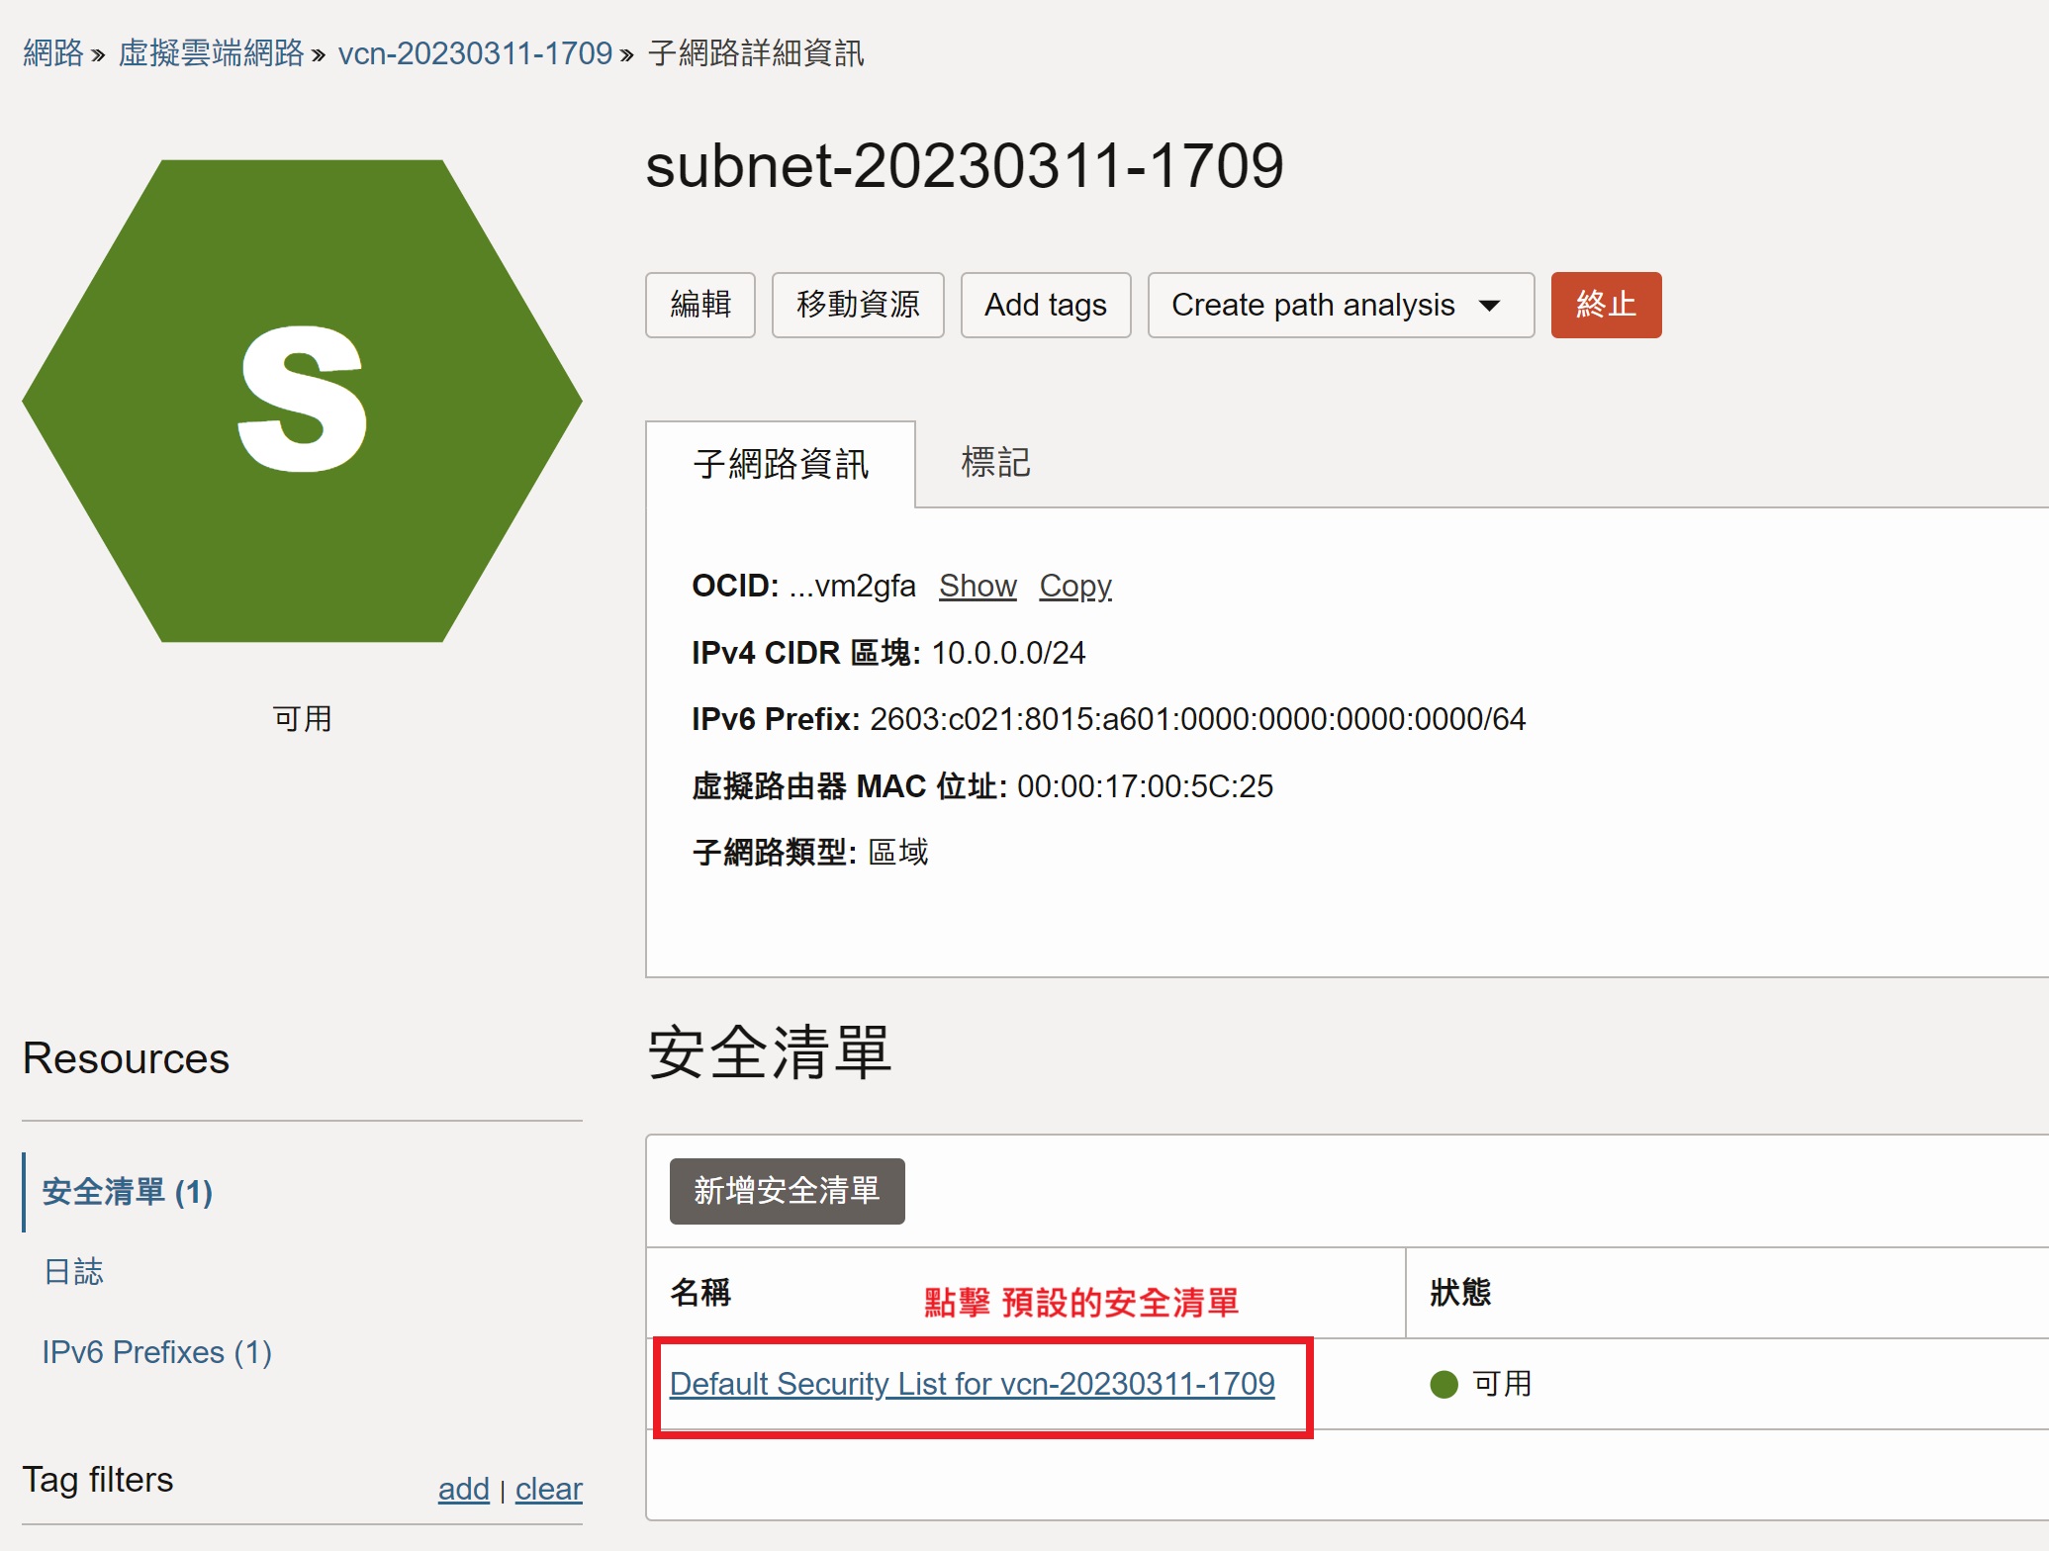This screenshot has height=1551, width=2049.
Task: Show the full OCID value
Action: [977, 586]
